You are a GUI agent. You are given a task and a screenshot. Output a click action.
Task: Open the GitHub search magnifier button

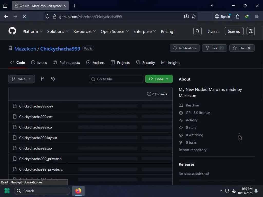click(x=198, y=31)
